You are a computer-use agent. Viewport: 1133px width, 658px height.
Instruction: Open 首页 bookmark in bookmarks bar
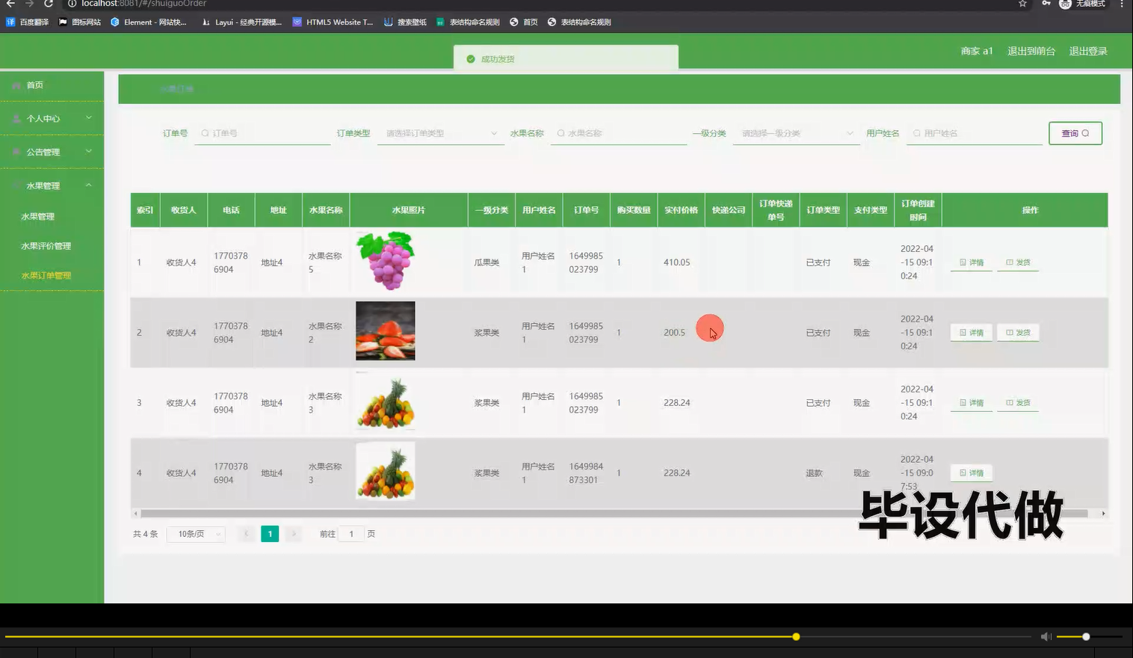pos(524,22)
